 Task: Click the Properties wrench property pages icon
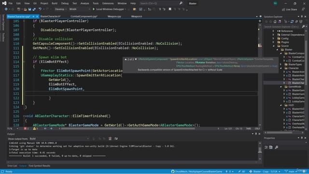[x=277, y=147]
